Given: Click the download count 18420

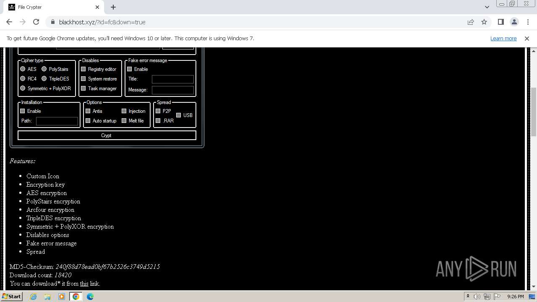Looking at the screenshot, I should click(x=63, y=275).
